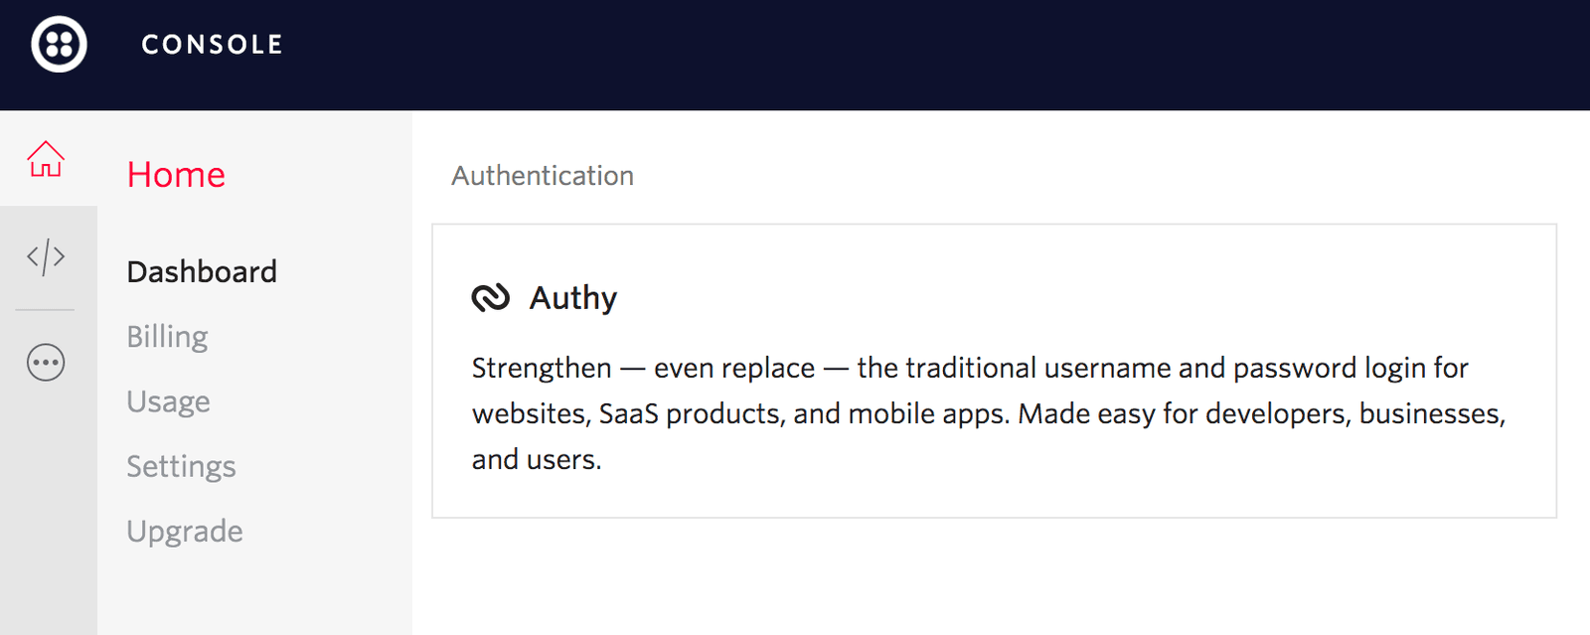Click the Authy description starting with "Strengthen"
The width and height of the screenshot is (1590, 635).
541,369
